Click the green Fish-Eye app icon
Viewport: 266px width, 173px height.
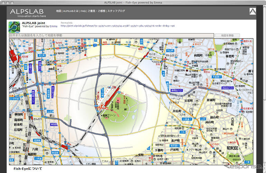[x=14, y=27]
